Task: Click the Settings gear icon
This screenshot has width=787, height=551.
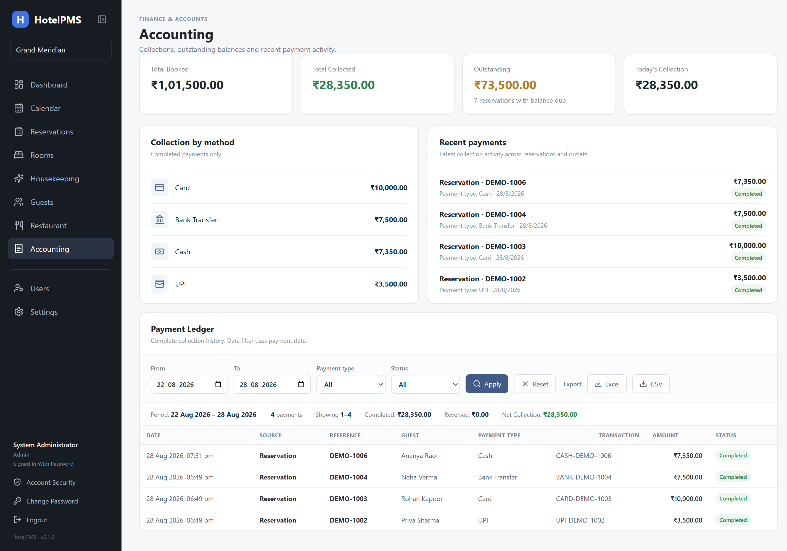Action: (x=19, y=312)
